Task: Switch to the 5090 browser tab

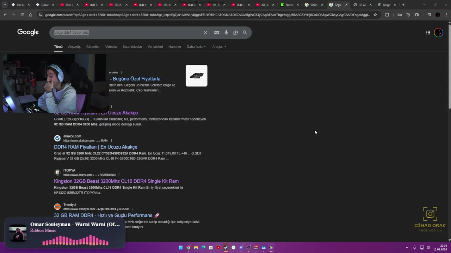Action: (314, 5)
